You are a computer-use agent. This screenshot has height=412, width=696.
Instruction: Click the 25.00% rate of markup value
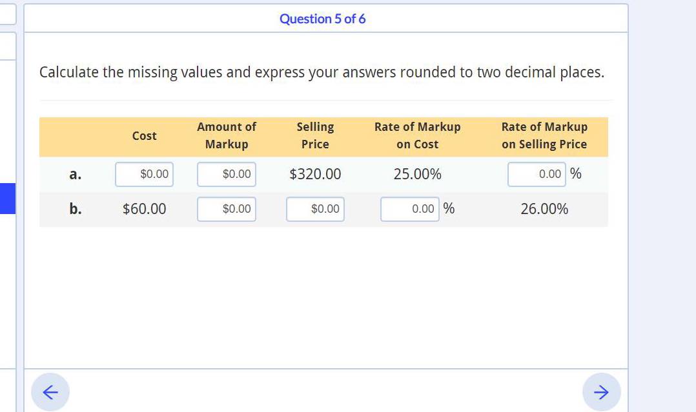coord(417,173)
